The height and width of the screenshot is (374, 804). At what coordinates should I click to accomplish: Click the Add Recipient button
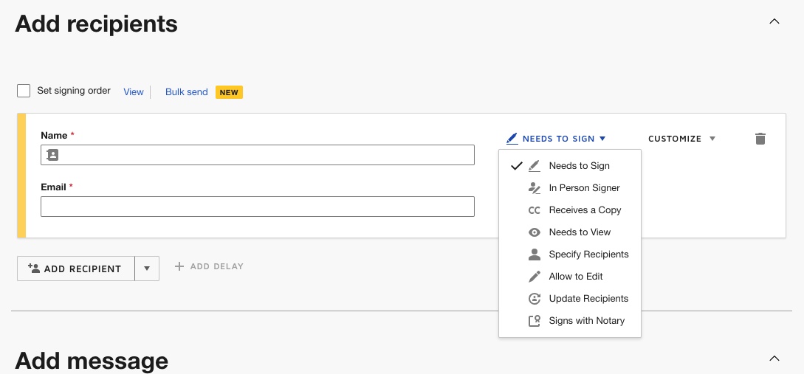(76, 269)
